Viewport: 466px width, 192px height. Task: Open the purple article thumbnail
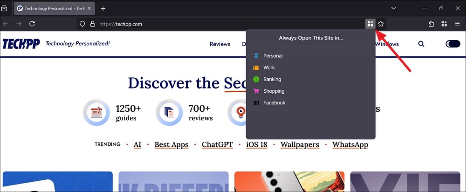point(405,182)
